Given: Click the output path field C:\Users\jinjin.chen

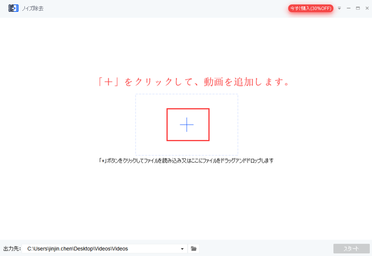Looking at the screenshot, I should coord(104,249).
